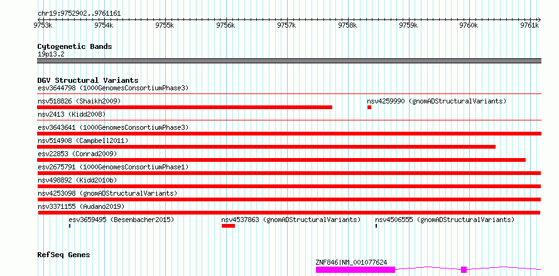
Task: Click the small ZNF846 exon near 9760k
Action: pos(464,270)
